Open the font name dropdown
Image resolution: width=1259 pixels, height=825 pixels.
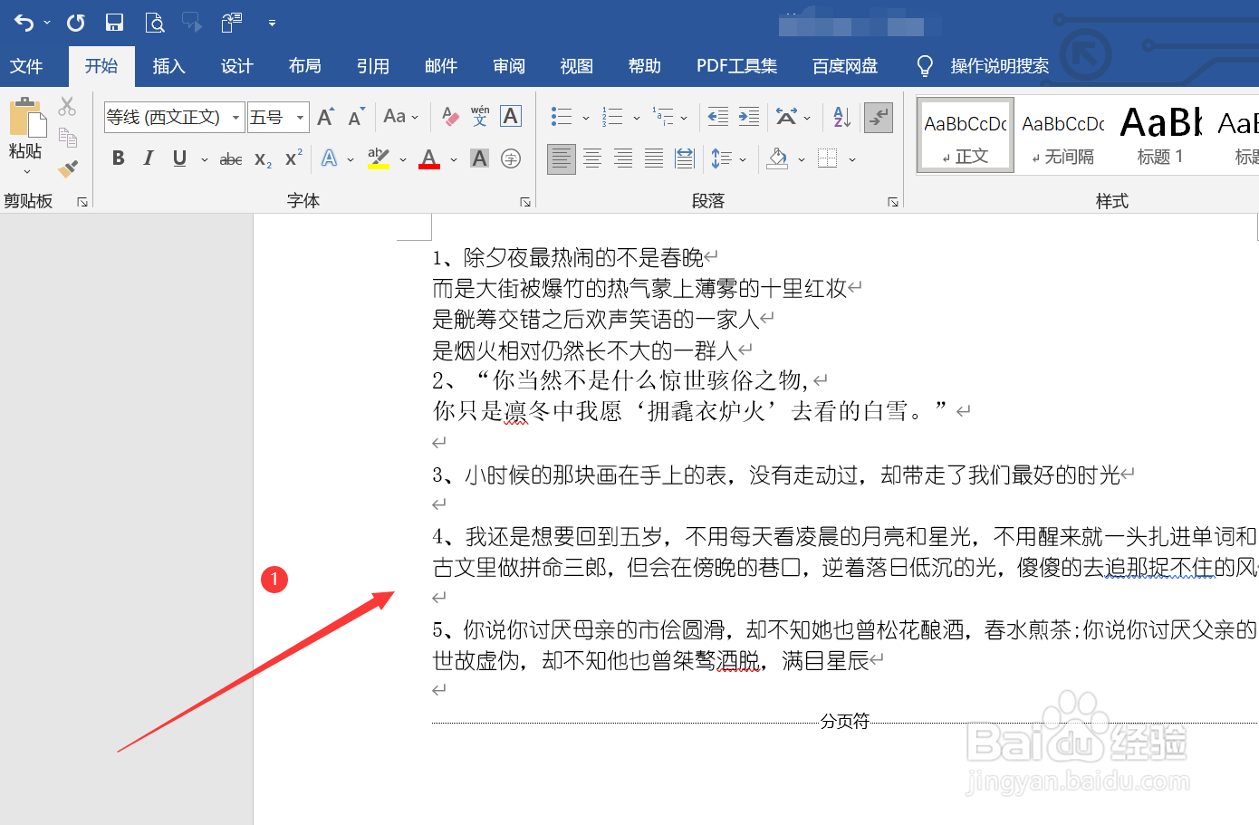click(236, 117)
